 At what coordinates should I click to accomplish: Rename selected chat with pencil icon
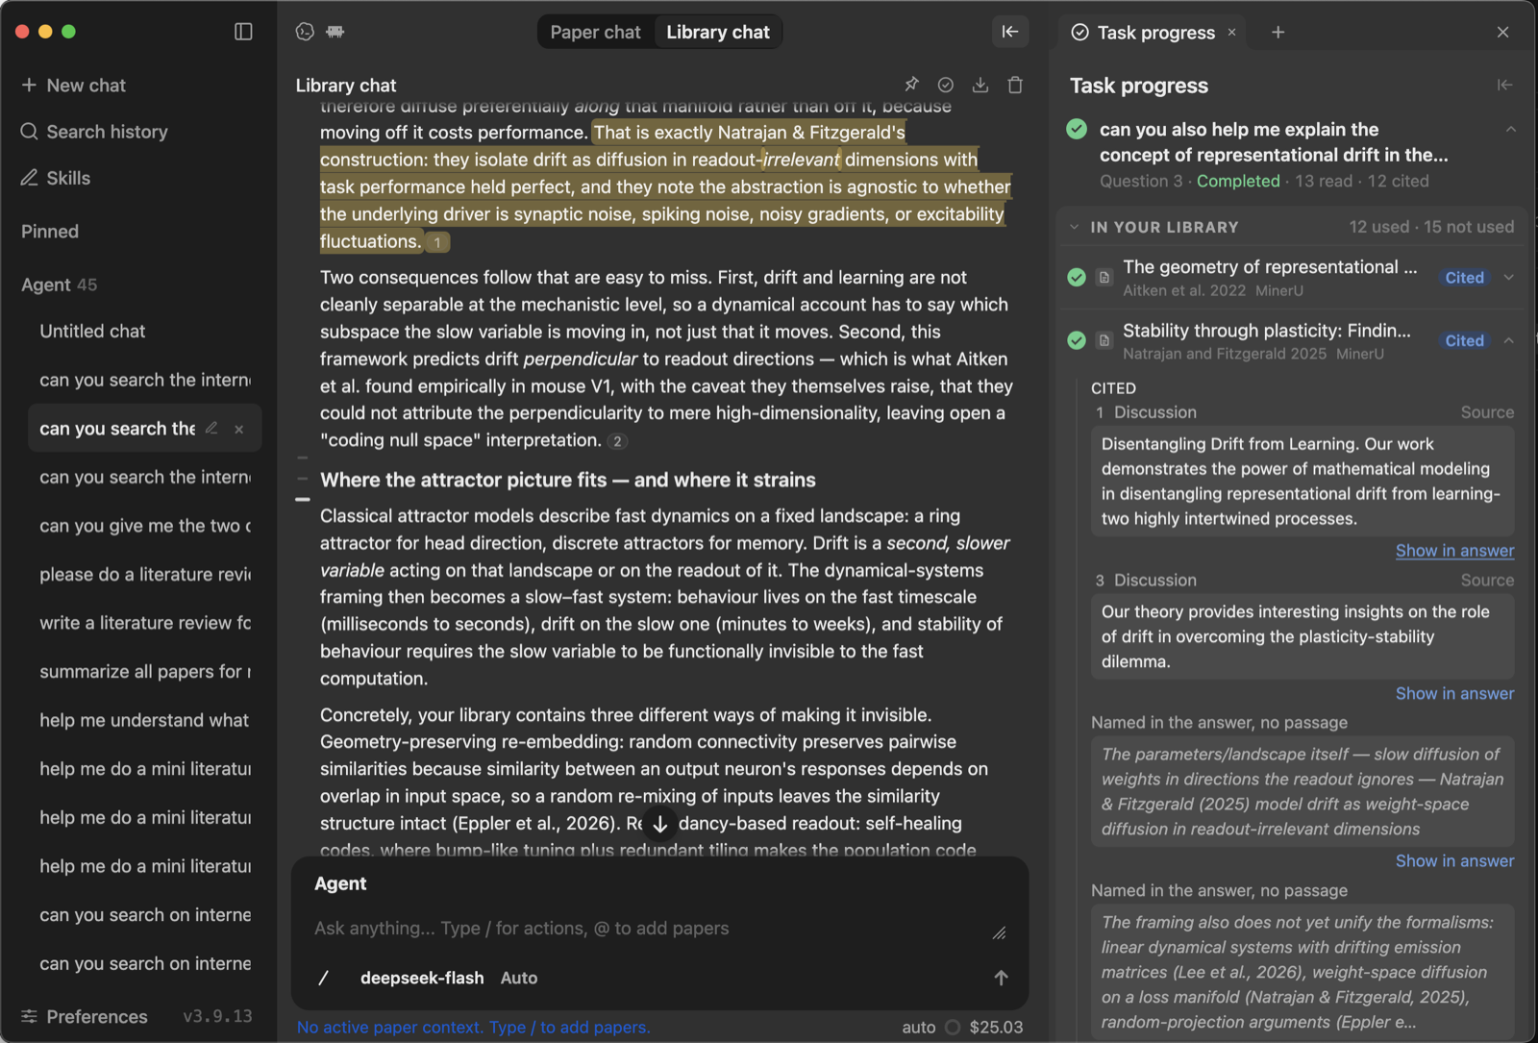click(x=211, y=428)
